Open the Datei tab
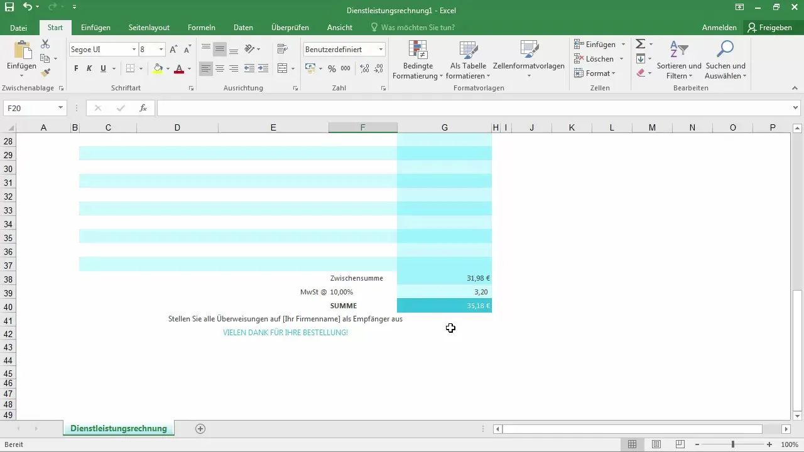The image size is (804, 452). (x=19, y=28)
